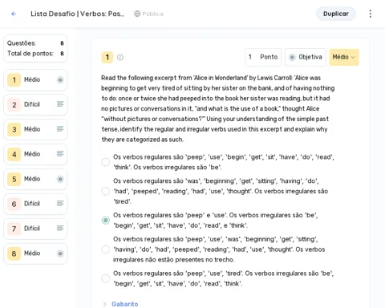Screen dimensions: 385x308
Task: Select the first answer ending with irregular 'be'
Action: 106,162
